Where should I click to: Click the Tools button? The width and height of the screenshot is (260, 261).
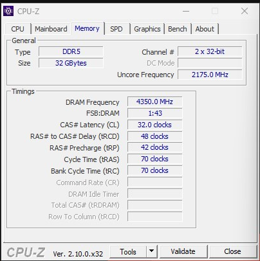[128, 251]
